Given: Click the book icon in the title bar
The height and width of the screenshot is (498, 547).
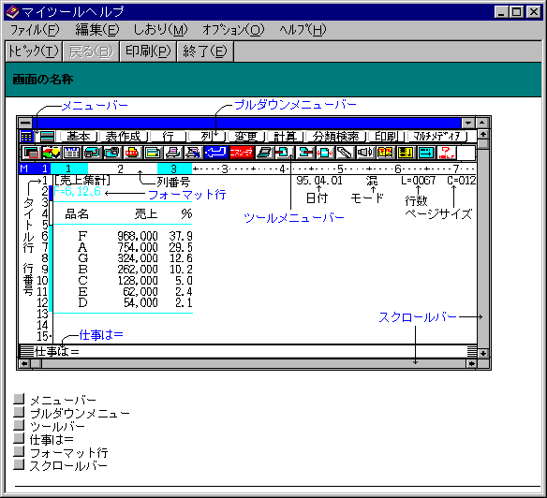Looking at the screenshot, I should click(13, 12).
